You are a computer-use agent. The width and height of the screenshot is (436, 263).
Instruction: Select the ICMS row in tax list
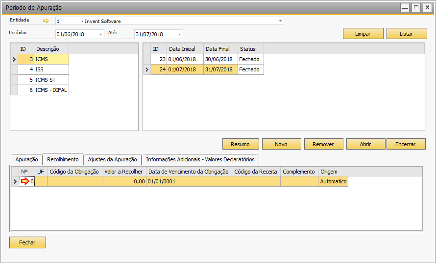[x=43, y=59]
